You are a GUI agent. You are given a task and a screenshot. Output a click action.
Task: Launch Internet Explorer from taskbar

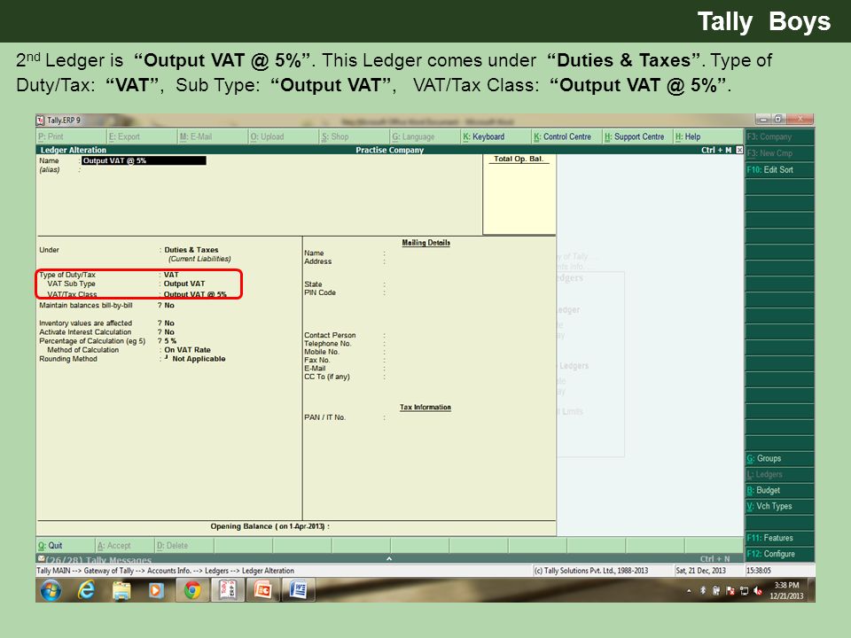point(86,590)
